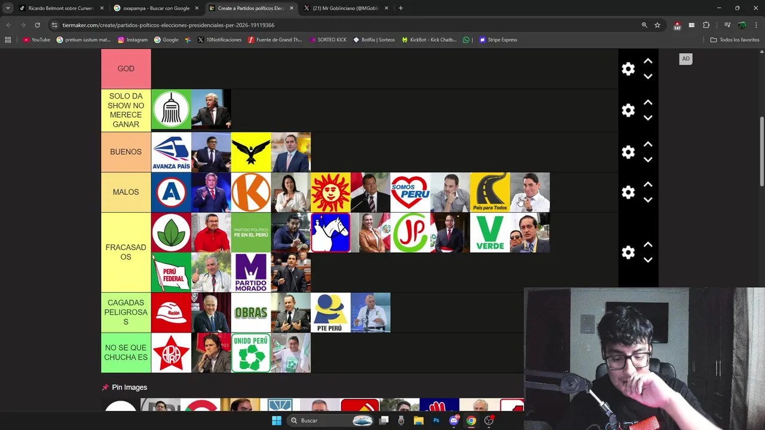This screenshot has height=430, width=765.
Task: Select the Somos Perú heart logo
Action: [x=410, y=192]
